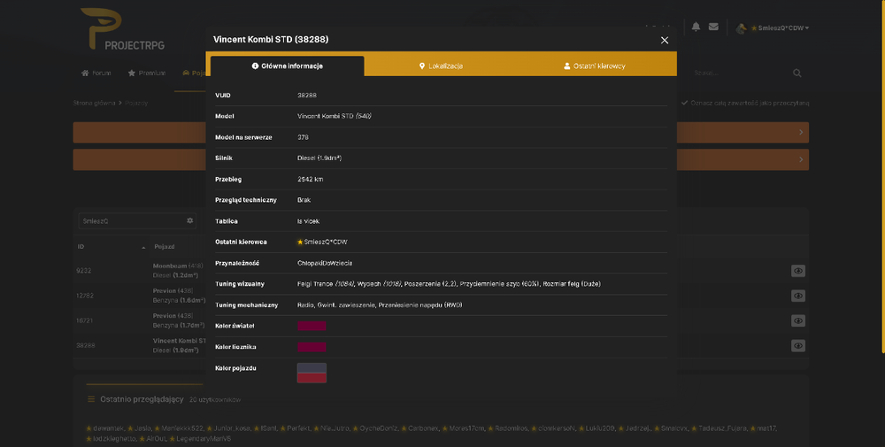The image size is (885, 447).
Task: Open the messages envelope icon
Action: coord(713,27)
